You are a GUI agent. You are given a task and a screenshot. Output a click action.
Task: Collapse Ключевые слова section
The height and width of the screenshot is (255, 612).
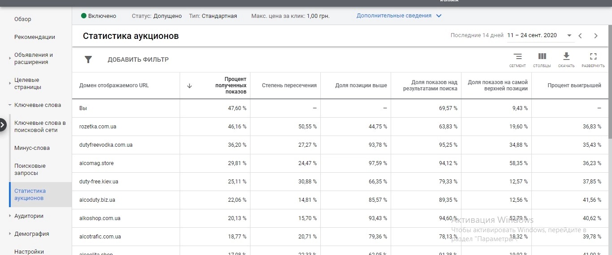10,105
